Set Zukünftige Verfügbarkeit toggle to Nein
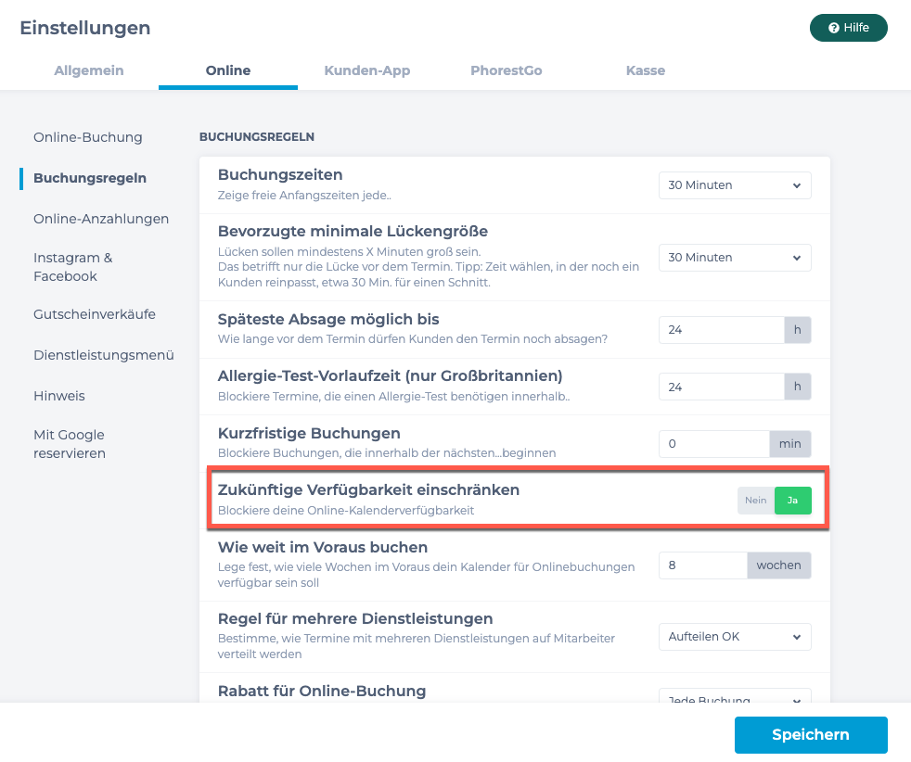Image resolution: width=911 pixels, height=762 pixels. (x=756, y=501)
